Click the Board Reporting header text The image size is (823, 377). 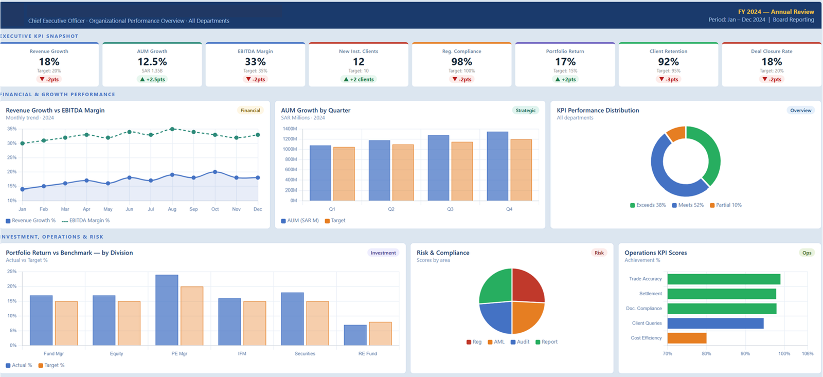pos(793,20)
